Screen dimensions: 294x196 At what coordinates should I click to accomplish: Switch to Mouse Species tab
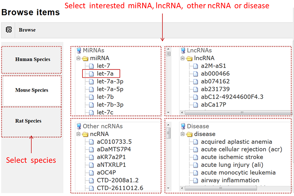[x=32, y=90]
